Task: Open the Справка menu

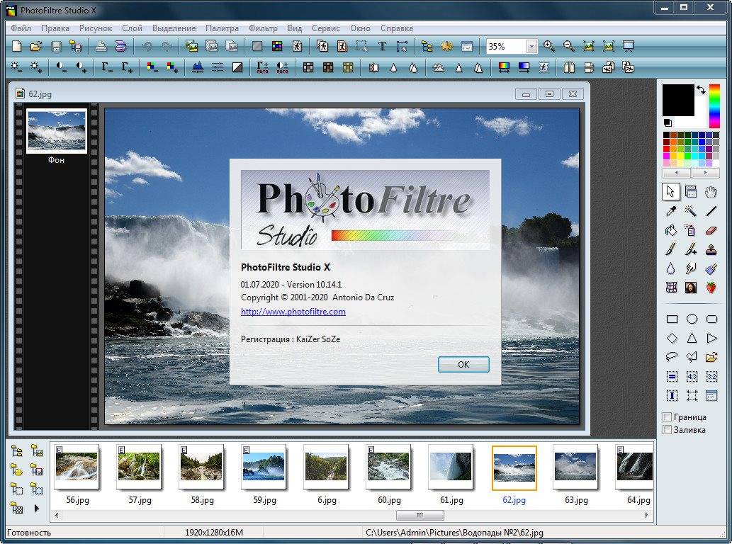Action: click(x=397, y=28)
